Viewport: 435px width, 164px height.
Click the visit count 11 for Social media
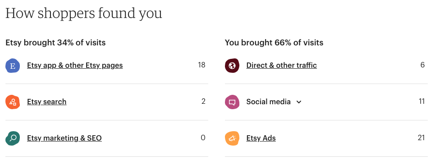(421, 101)
